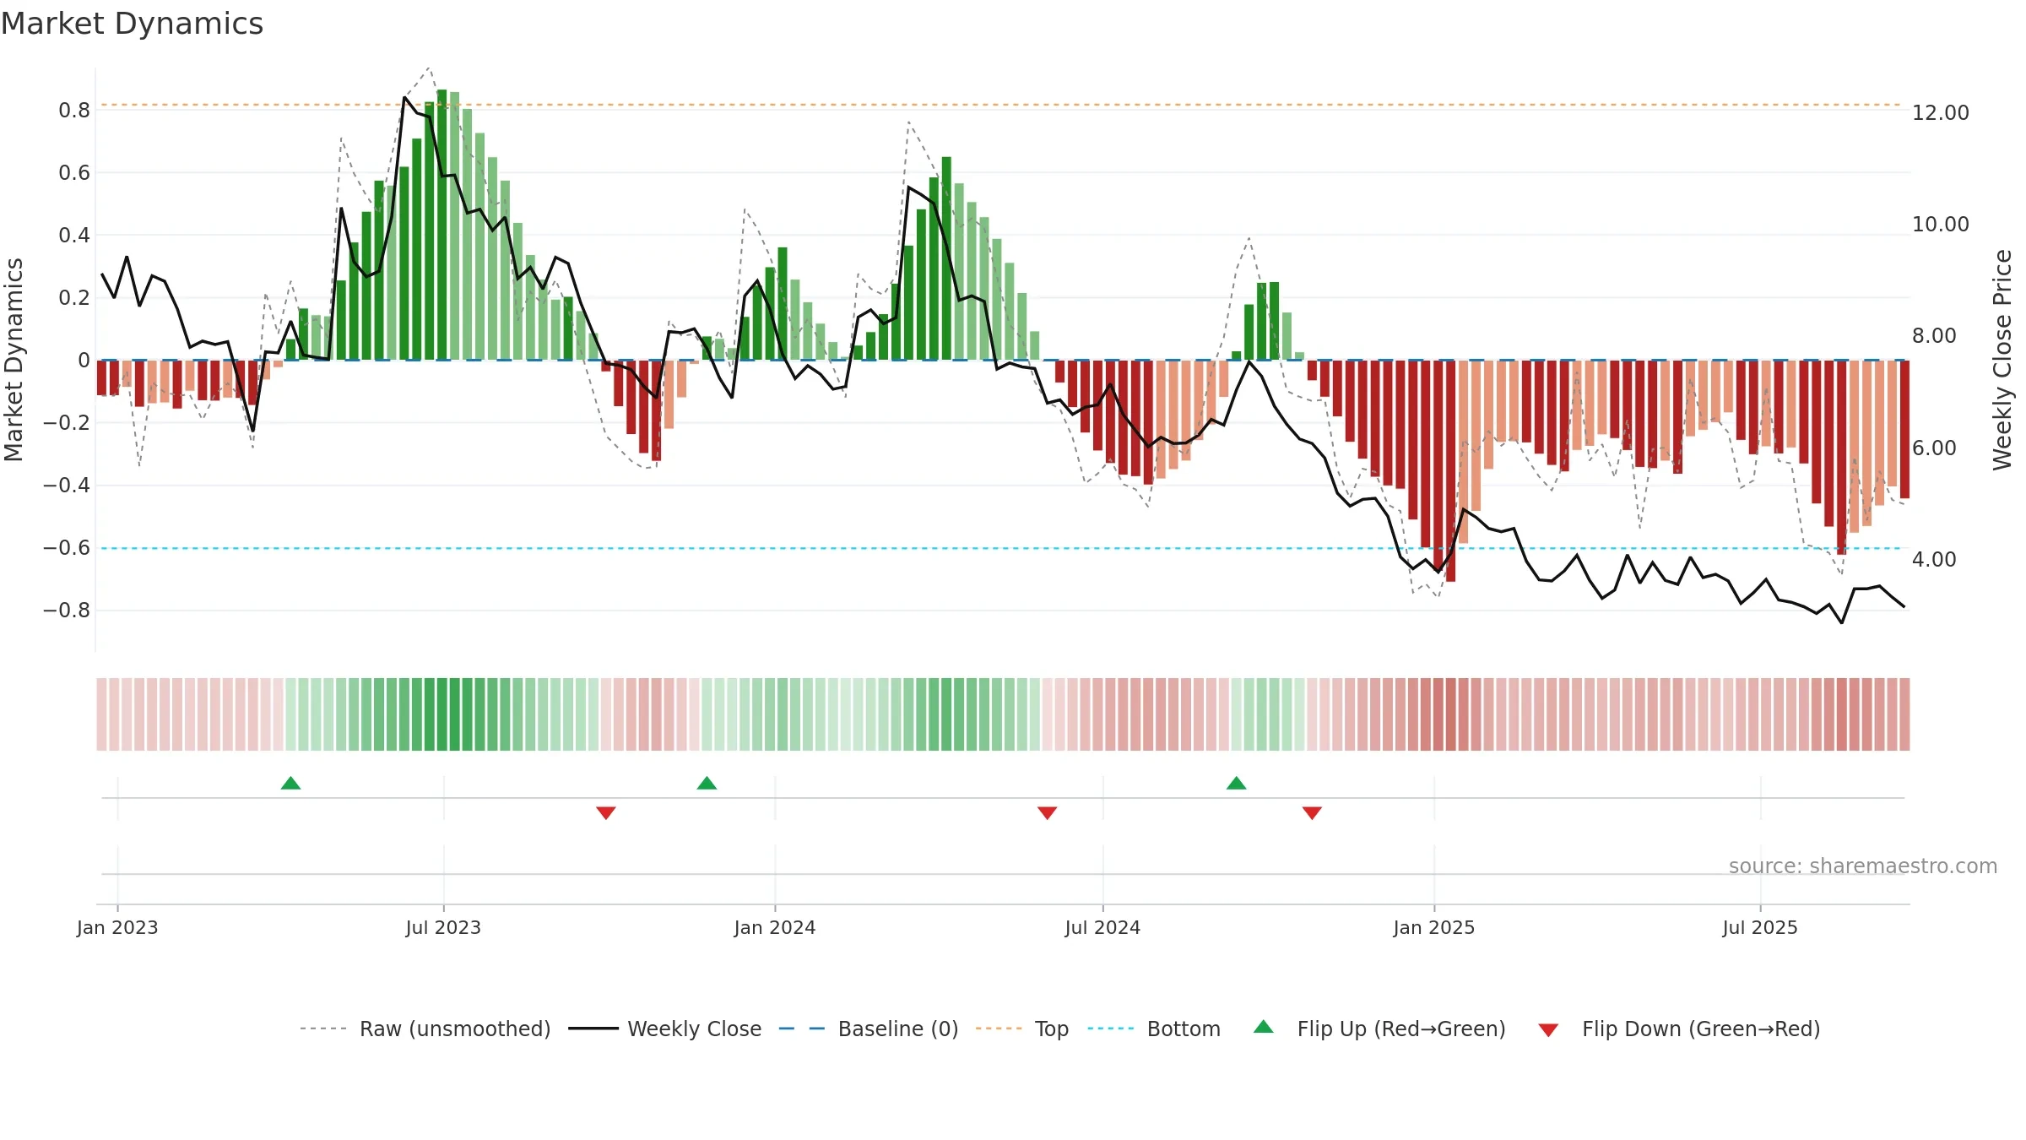The image size is (2026, 1140).
Task: Click the first green flip-up triangle near April 2023
Action: [290, 783]
